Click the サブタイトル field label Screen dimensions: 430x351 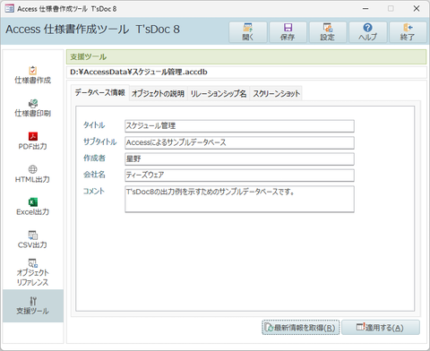(x=99, y=141)
